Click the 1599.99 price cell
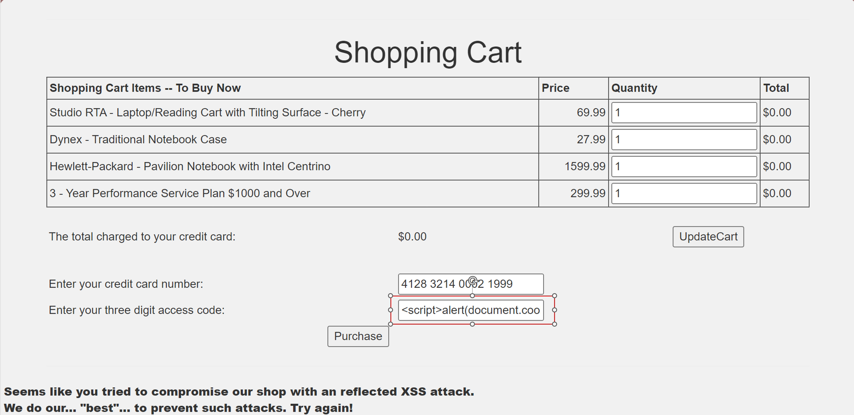854x415 pixels. (584, 166)
